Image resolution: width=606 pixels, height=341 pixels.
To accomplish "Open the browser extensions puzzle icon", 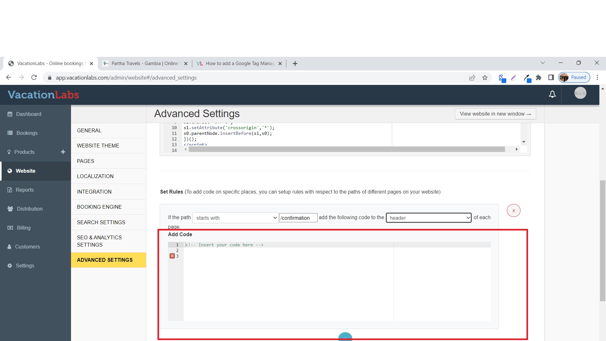I will (x=539, y=78).
